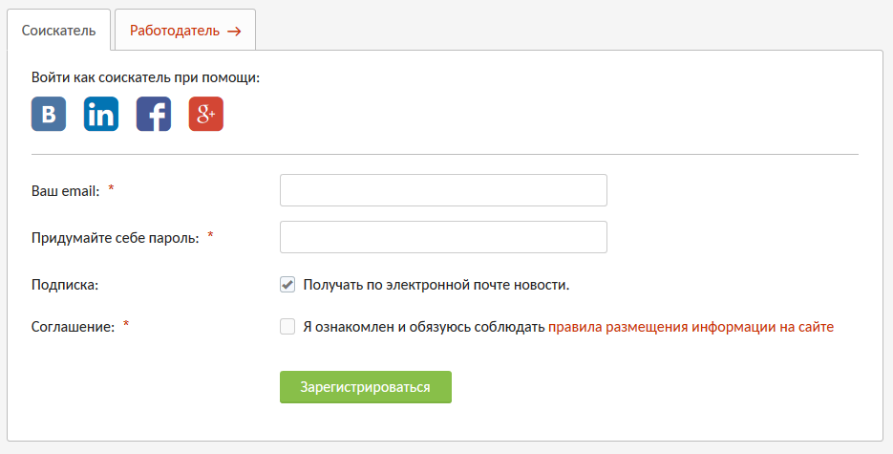The image size is (893, 454).
Task: Uncheck the email news subscription checkbox
Action: [x=287, y=284]
